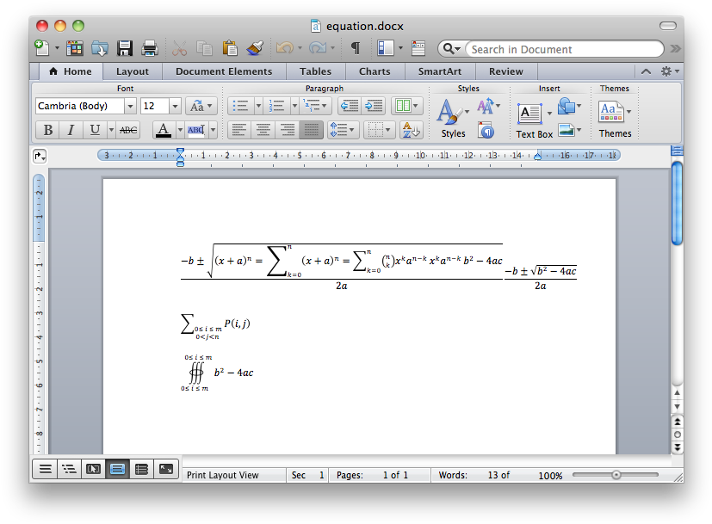The width and height of the screenshot is (712, 524).
Task: Enable centered paragraph alignment
Action: [x=263, y=129]
